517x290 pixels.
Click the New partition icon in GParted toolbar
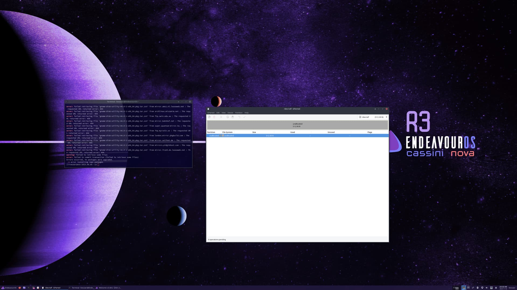(x=209, y=117)
